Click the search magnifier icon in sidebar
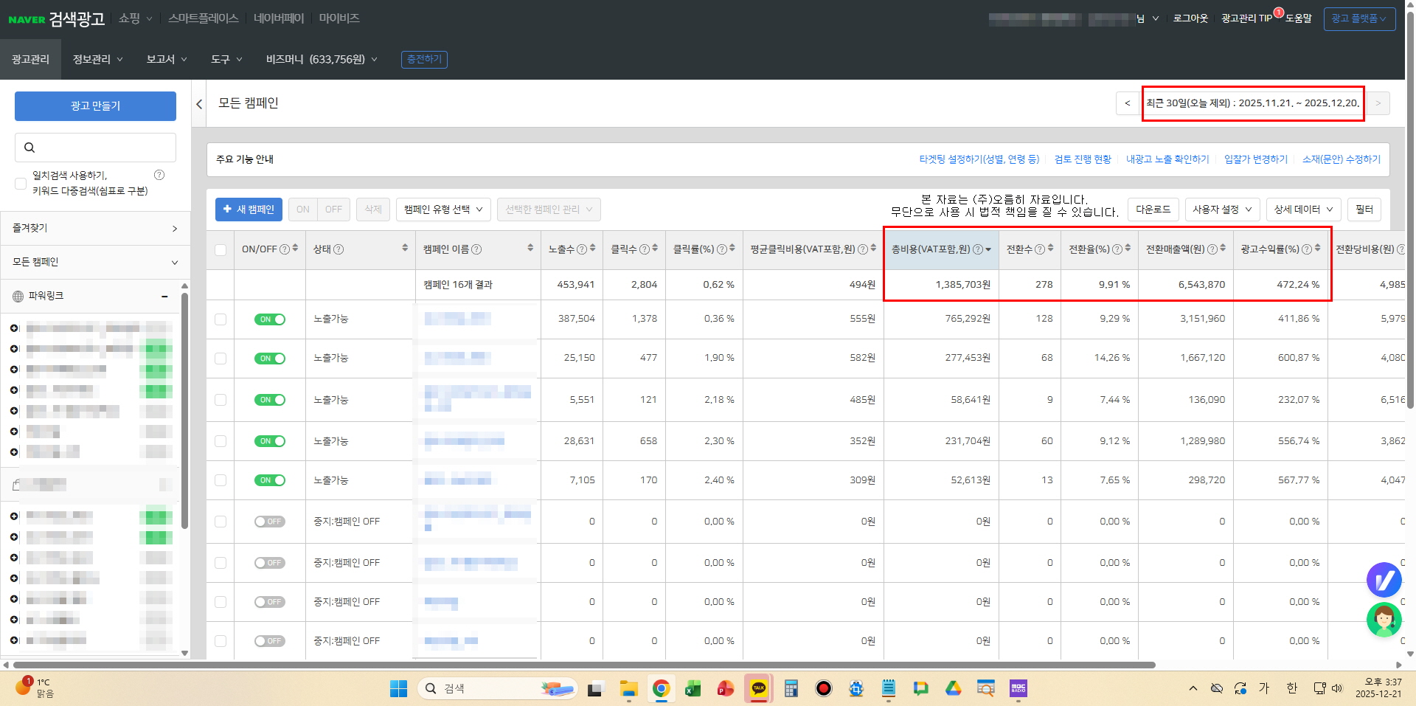 click(29, 148)
